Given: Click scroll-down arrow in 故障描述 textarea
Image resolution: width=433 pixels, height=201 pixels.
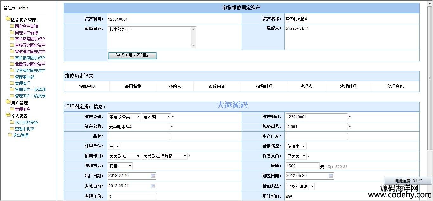Looking at the screenshot, I should click(194, 46).
